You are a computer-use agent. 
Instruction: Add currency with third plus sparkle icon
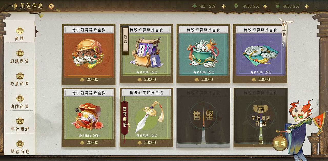point(306,6)
